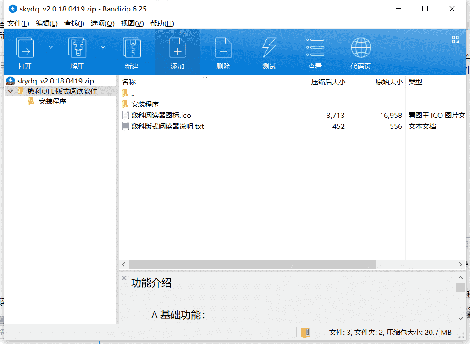This screenshot has height=344, width=470.
Task: Click the preview pane vertical scrollbar thumb
Action: (x=460, y=287)
